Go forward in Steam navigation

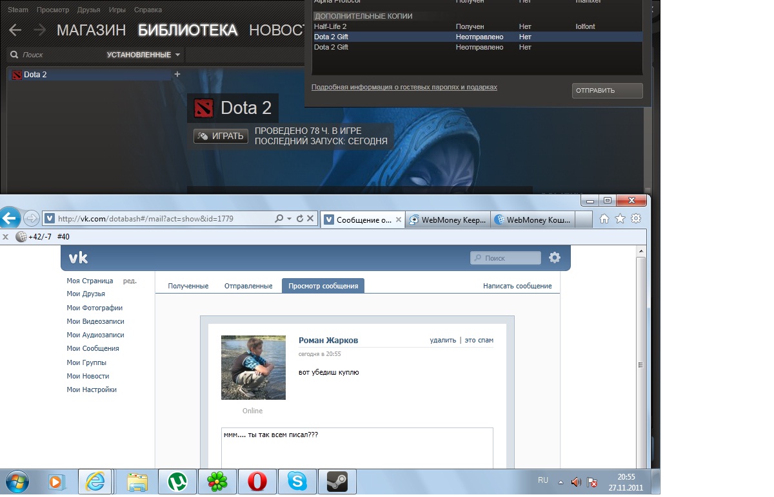pyautogui.click(x=39, y=30)
